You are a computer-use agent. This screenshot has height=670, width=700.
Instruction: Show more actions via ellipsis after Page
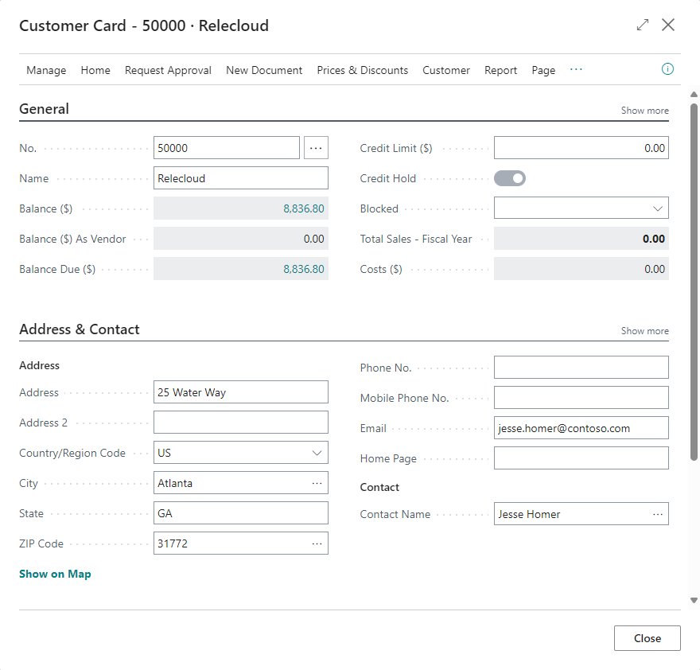(x=576, y=70)
